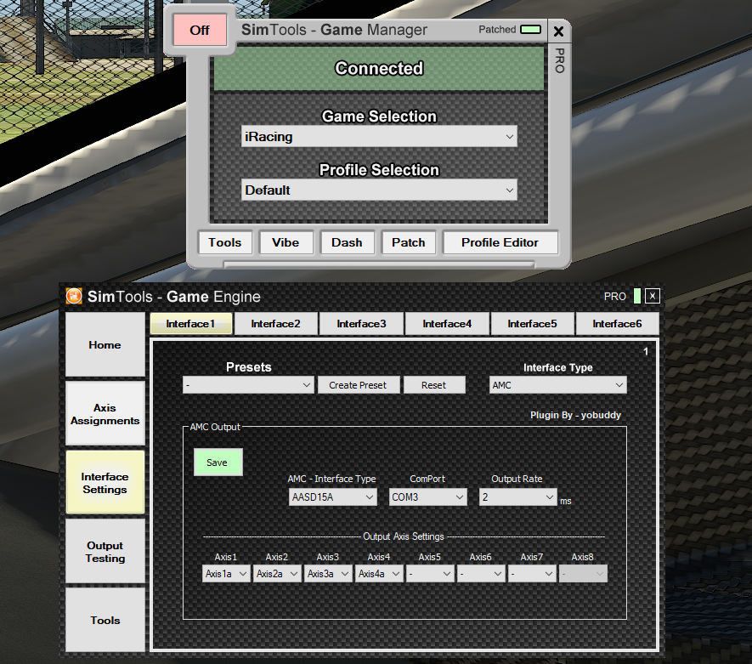Switch to the Interface1 tab
Viewport: 752px width, 664px height.
pos(191,324)
